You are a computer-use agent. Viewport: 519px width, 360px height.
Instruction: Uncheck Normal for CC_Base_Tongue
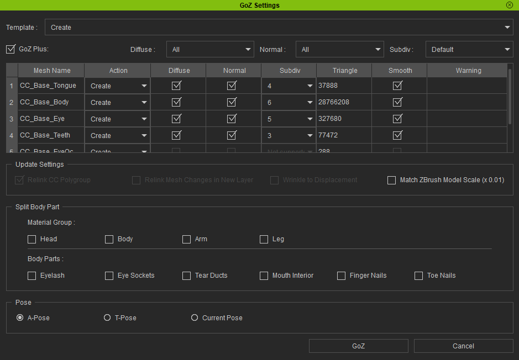click(232, 86)
